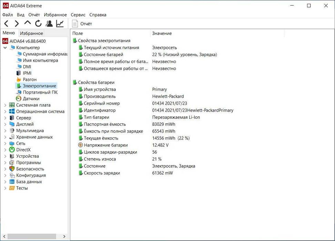The width and height of the screenshot is (335, 241).
Task: Expand the Операционная система node
Action: tap(5, 112)
